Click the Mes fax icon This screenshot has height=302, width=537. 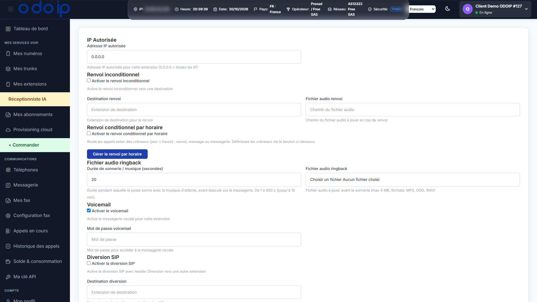(x=8, y=200)
